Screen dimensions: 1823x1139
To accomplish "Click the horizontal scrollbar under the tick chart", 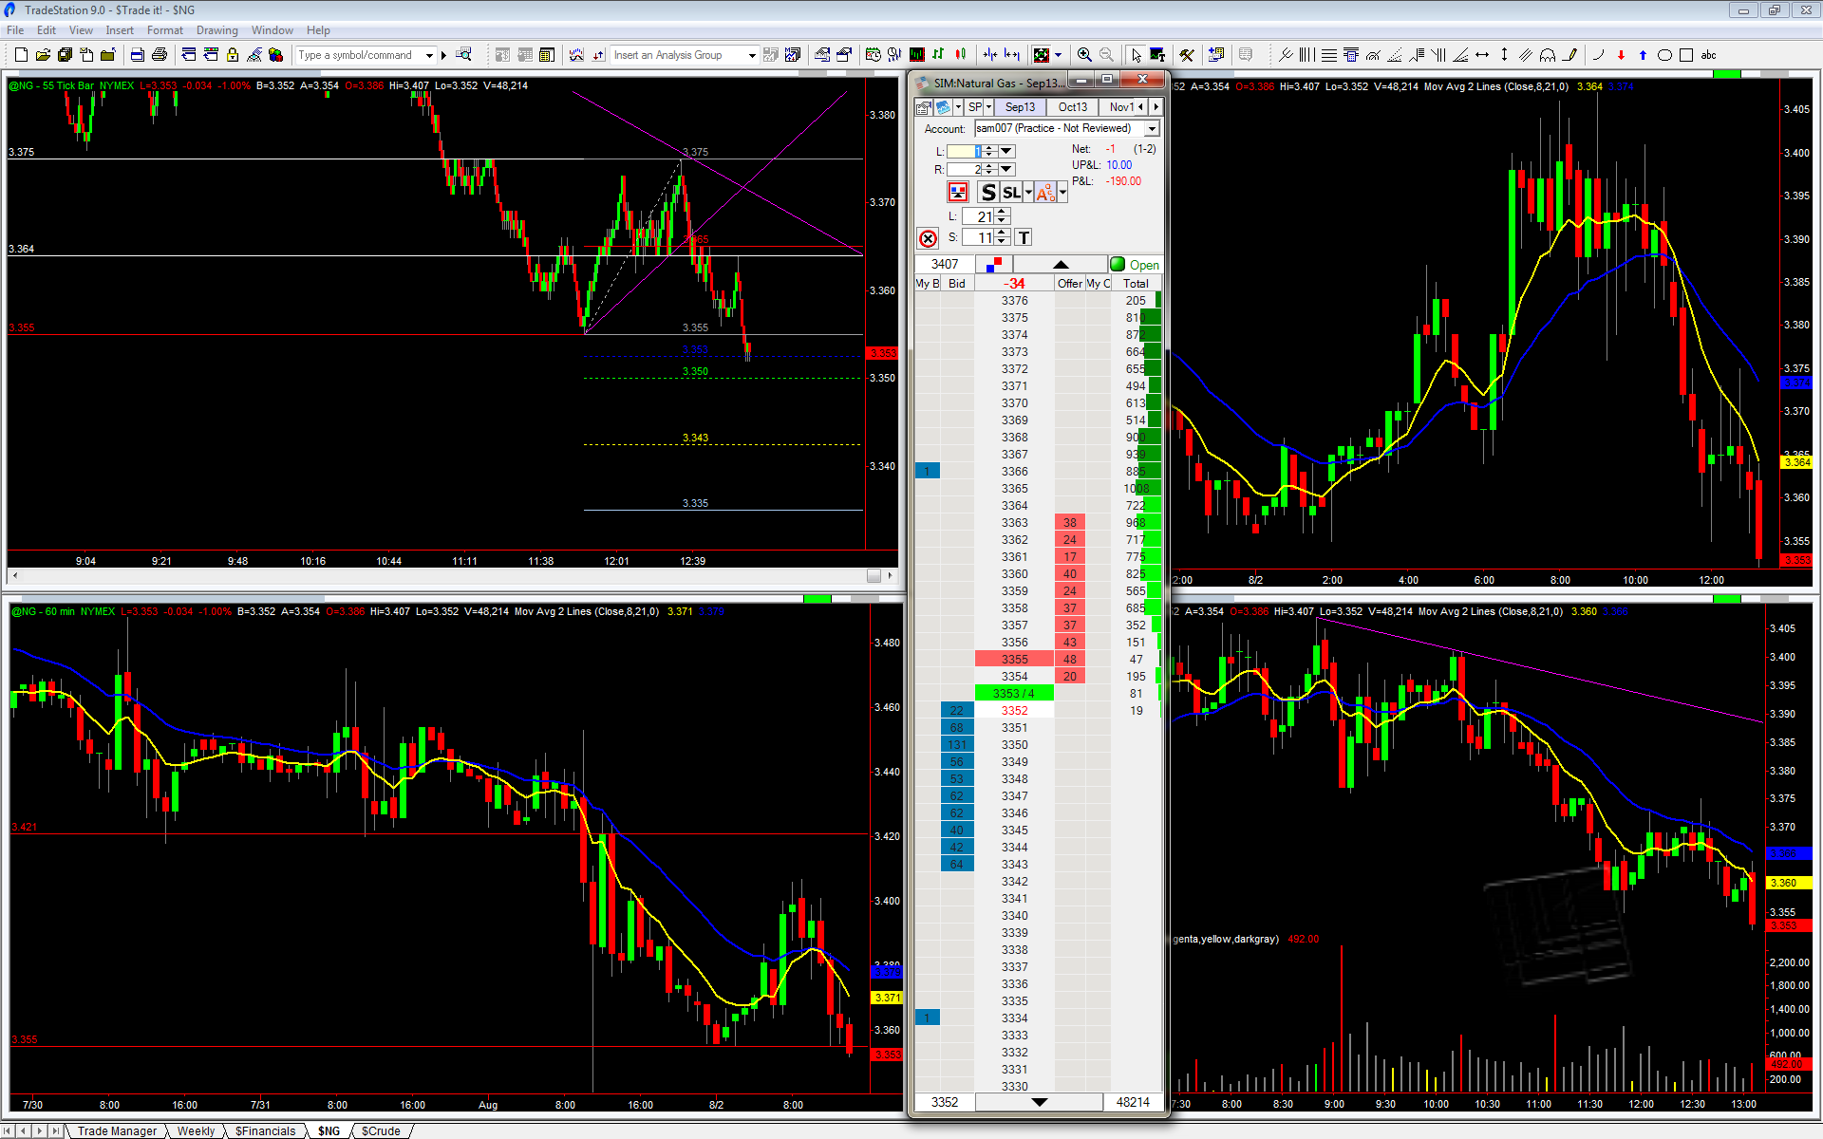I will 453,575.
